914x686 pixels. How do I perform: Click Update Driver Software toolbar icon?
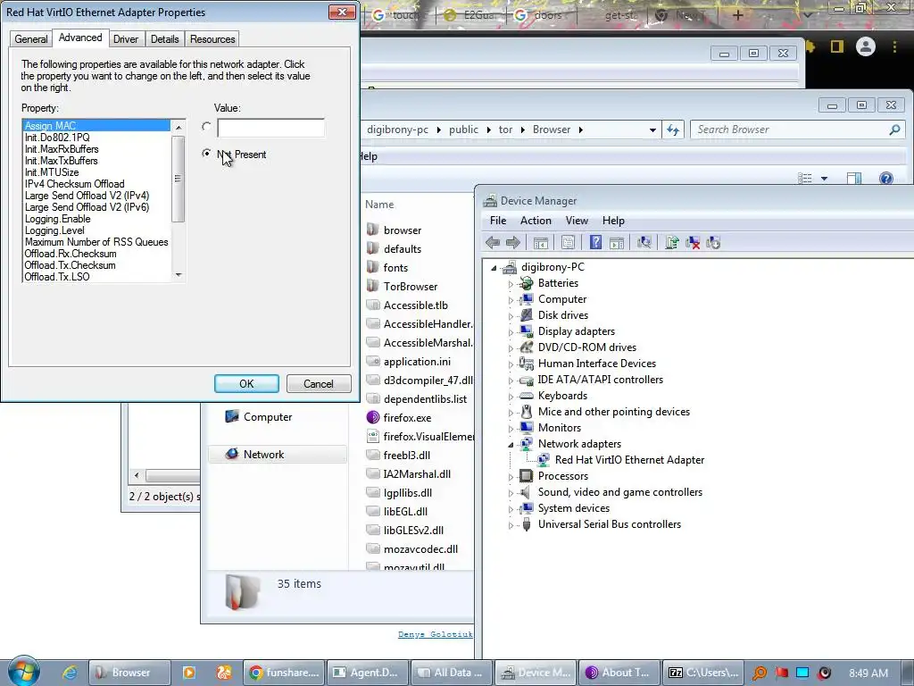tap(671, 243)
